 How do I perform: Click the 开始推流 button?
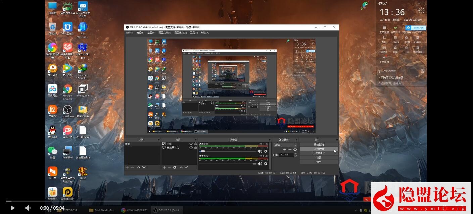[x=319, y=144]
